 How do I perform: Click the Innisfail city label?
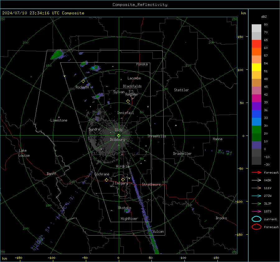tap(125, 113)
